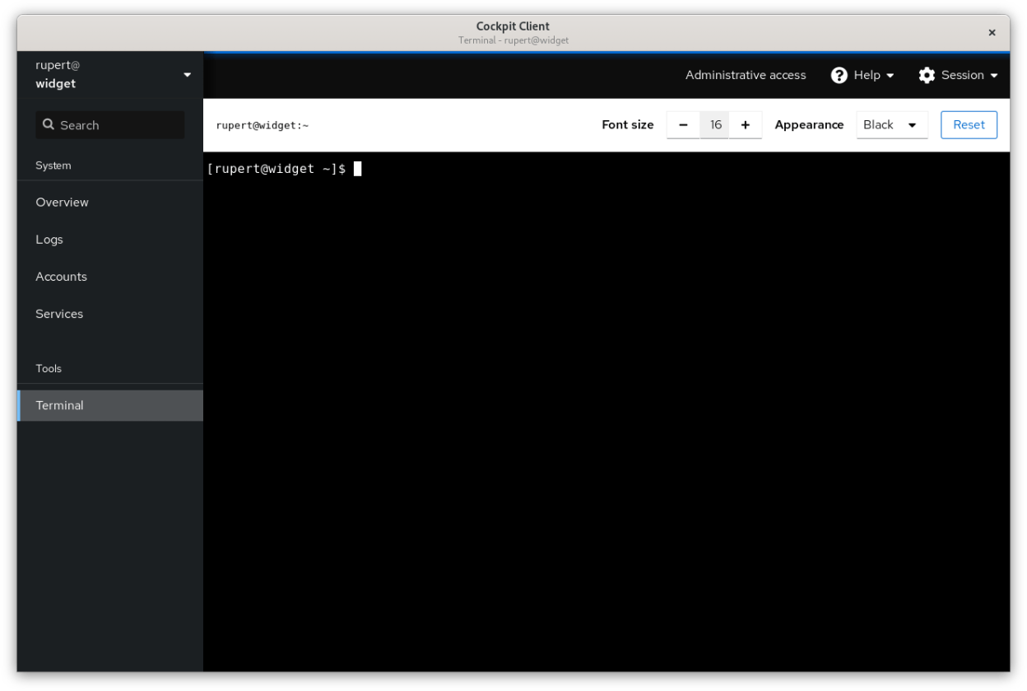The image size is (1027, 691).
Task: Click the font size value field
Action: [714, 124]
